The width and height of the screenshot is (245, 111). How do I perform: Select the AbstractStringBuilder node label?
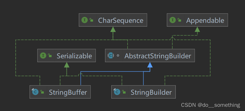coord(158,56)
